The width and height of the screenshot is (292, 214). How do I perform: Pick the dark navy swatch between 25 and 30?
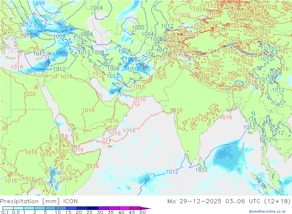93,208
